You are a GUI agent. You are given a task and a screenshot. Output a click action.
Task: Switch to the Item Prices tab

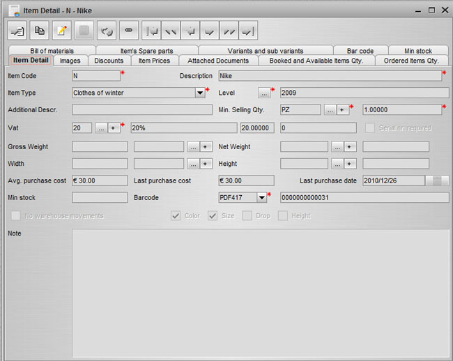tap(154, 61)
